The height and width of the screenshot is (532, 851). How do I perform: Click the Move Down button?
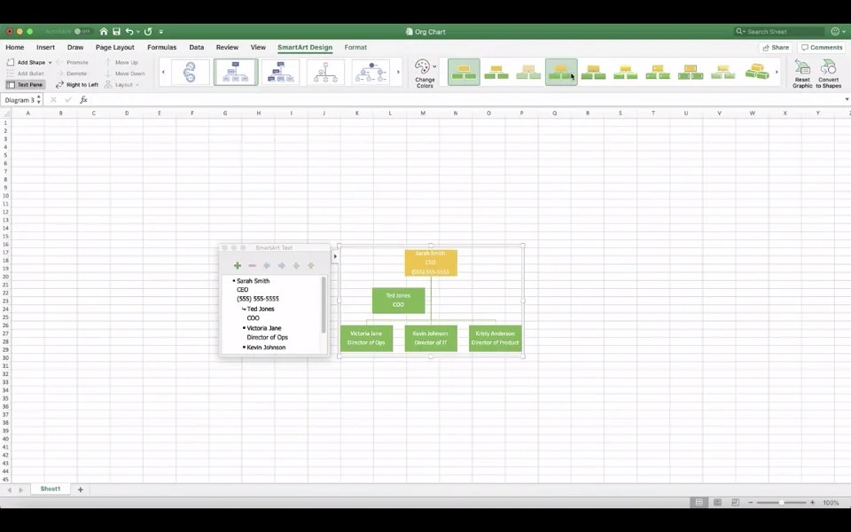125,74
